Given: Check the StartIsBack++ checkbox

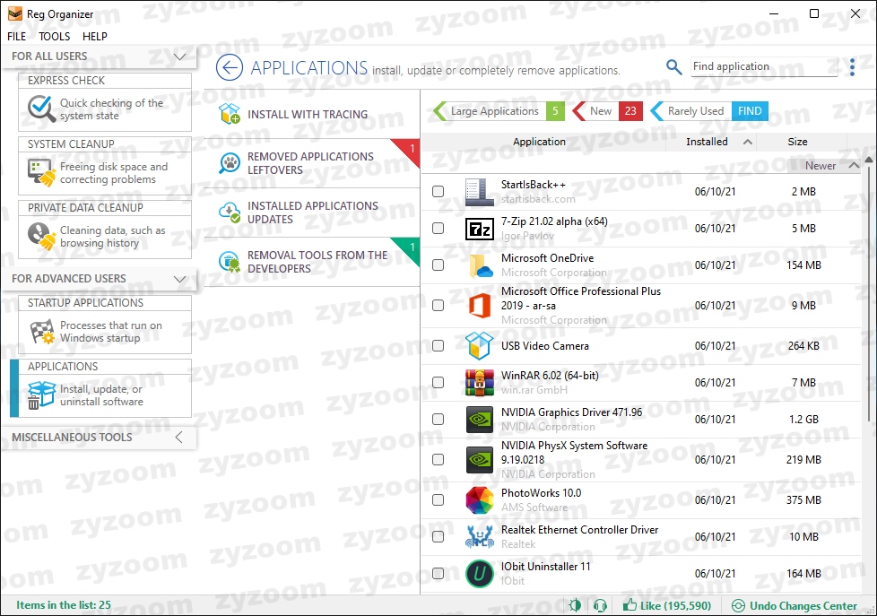Looking at the screenshot, I should [438, 191].
